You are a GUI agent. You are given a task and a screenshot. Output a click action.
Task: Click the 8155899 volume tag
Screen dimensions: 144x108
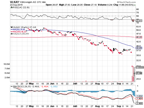[x=140, y=67]
